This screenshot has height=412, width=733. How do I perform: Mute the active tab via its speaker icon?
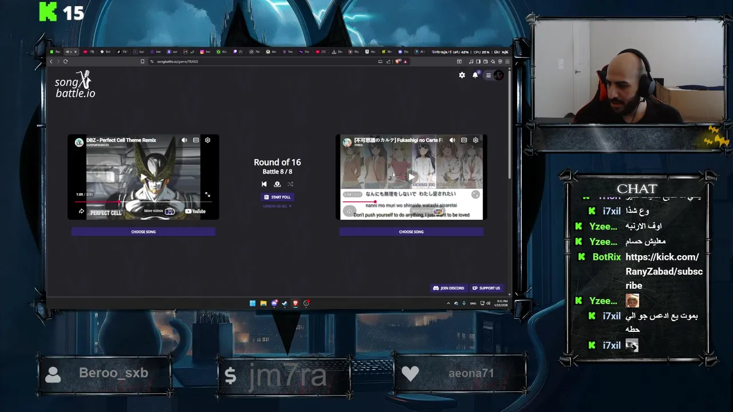(x=68, y=51)
